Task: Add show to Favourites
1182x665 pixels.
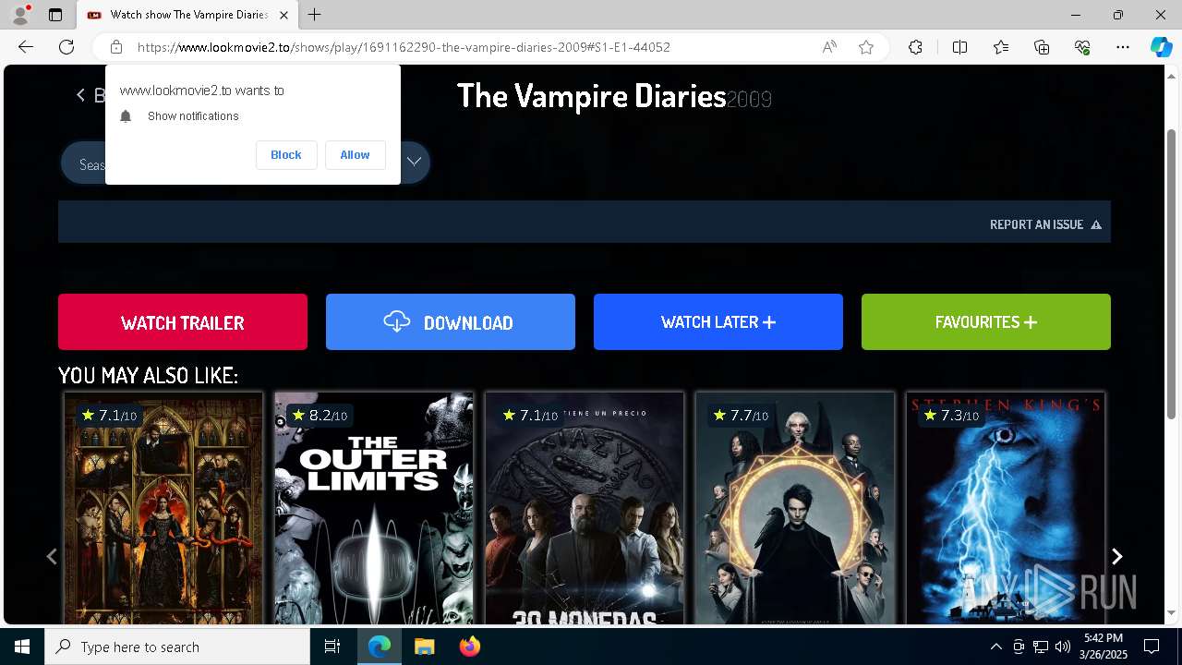Action: 986,322
